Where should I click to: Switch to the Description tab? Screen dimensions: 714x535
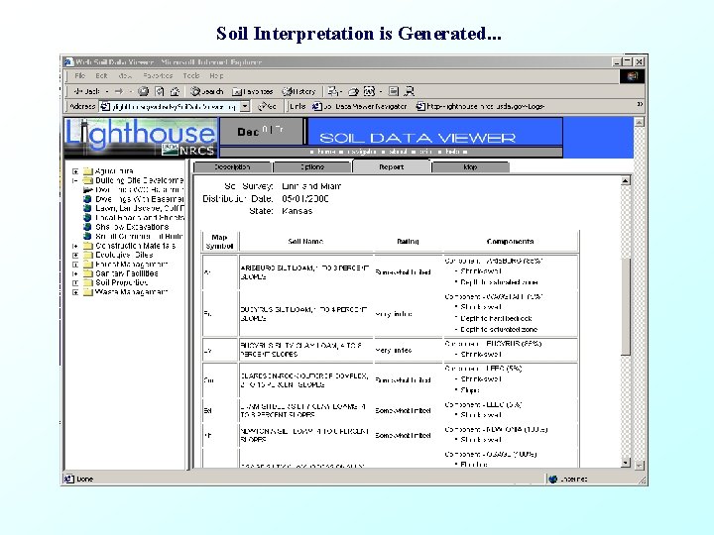pyautogui.click(x=232, y=167)
